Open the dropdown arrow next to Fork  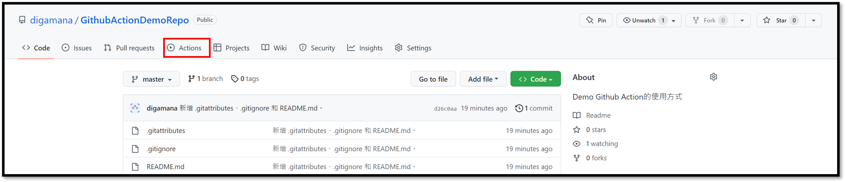[742, 20]
